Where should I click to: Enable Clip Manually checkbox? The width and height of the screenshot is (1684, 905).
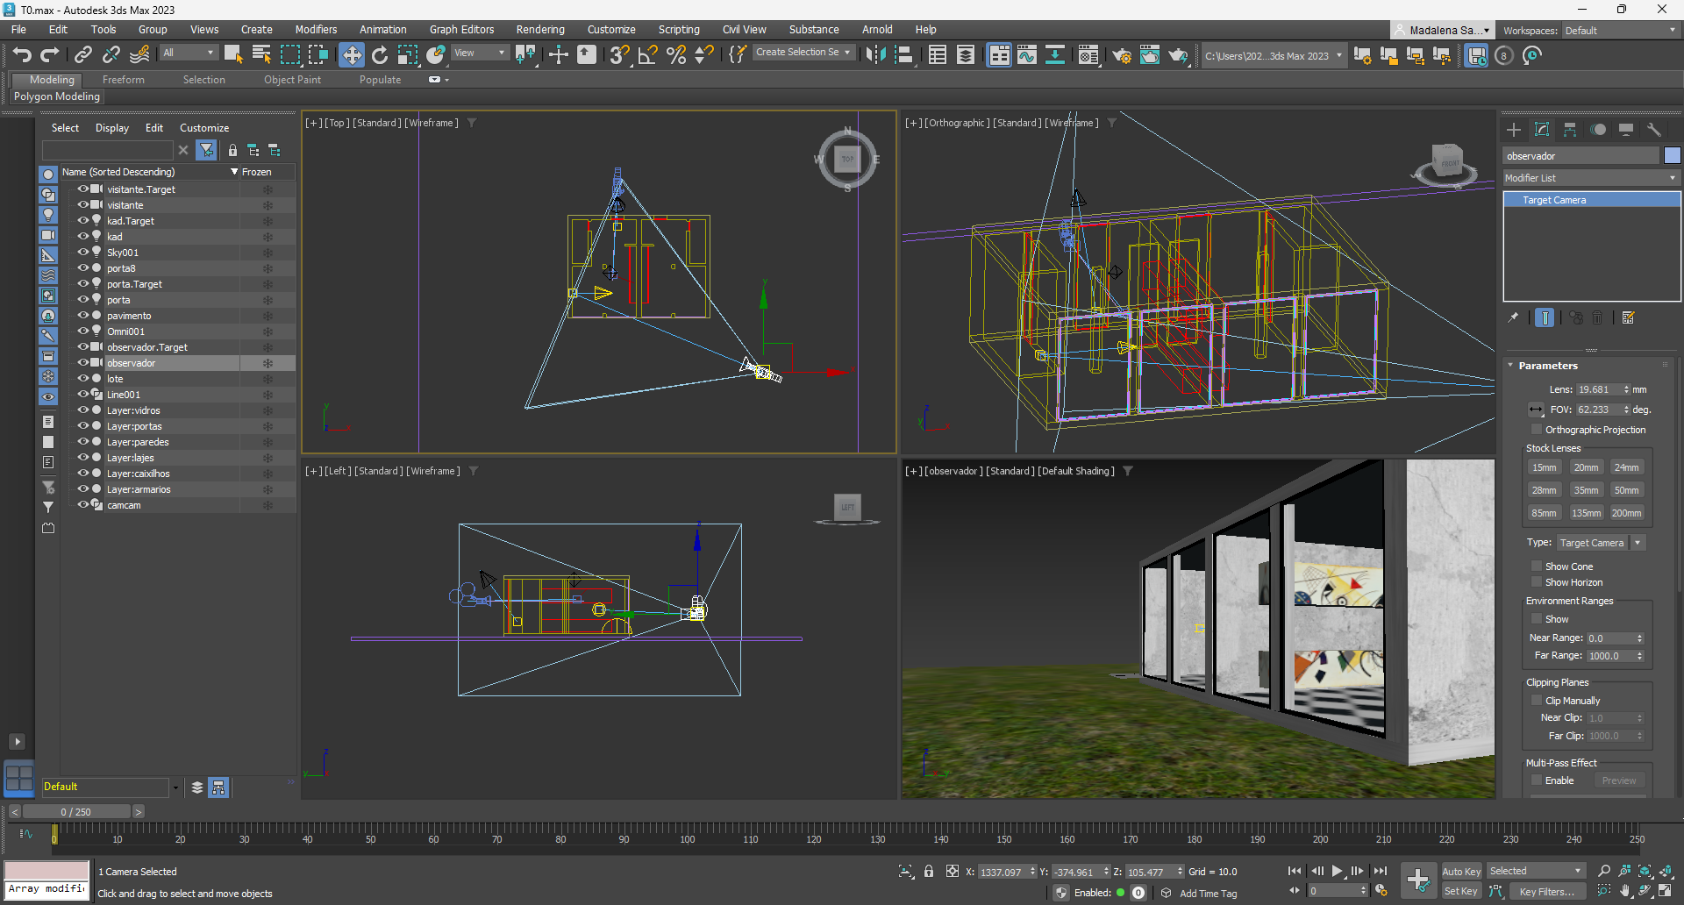click(1537, 701)
